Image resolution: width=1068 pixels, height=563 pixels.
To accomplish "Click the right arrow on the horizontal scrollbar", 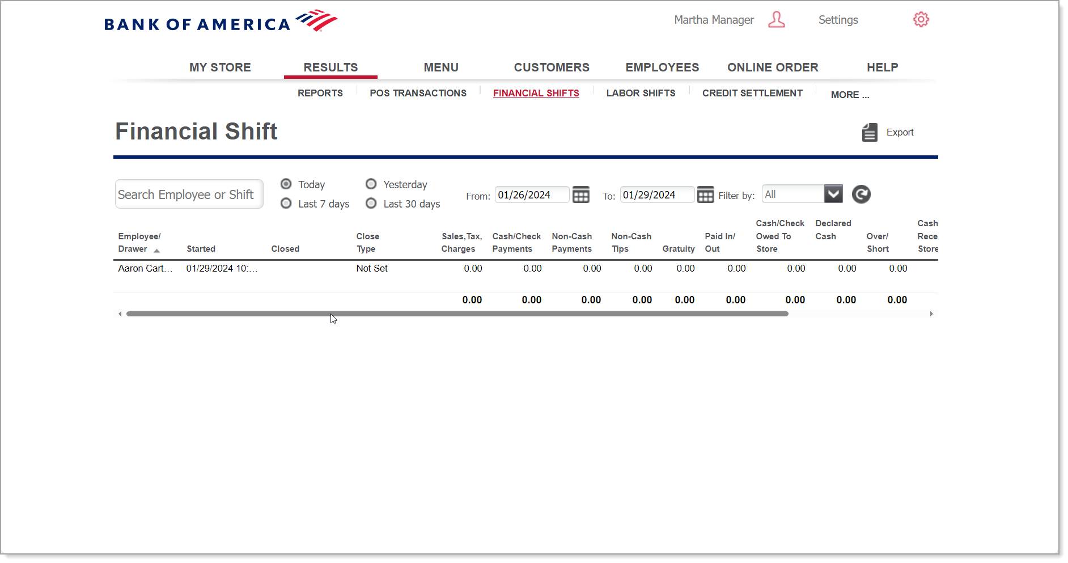I will (x=931, y=313).
